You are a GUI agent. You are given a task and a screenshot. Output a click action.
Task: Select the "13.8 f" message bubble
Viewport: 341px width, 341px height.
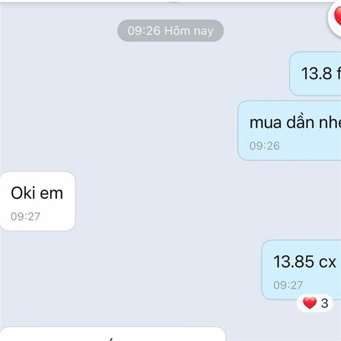(x=315, y=74)
